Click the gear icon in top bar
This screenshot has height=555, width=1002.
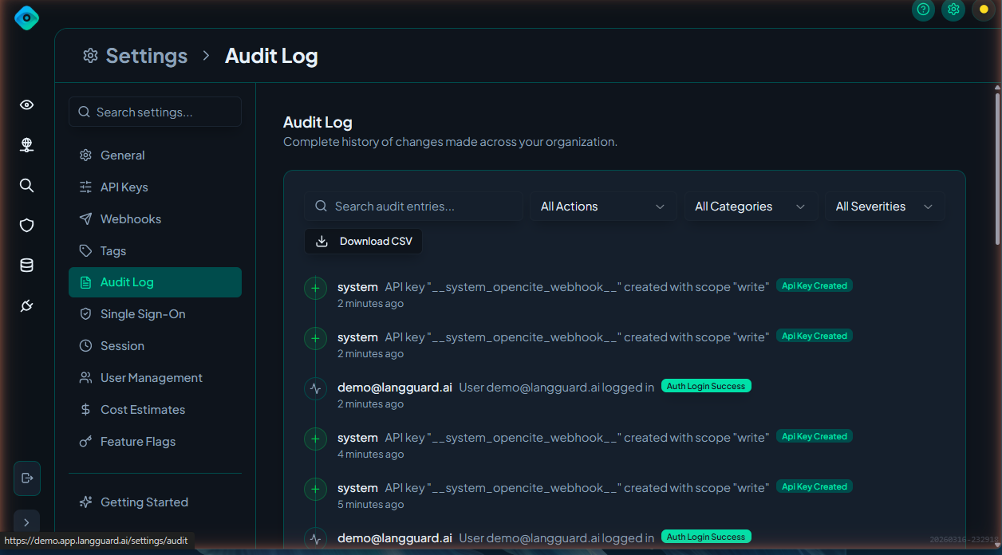[x=953, y=10]
